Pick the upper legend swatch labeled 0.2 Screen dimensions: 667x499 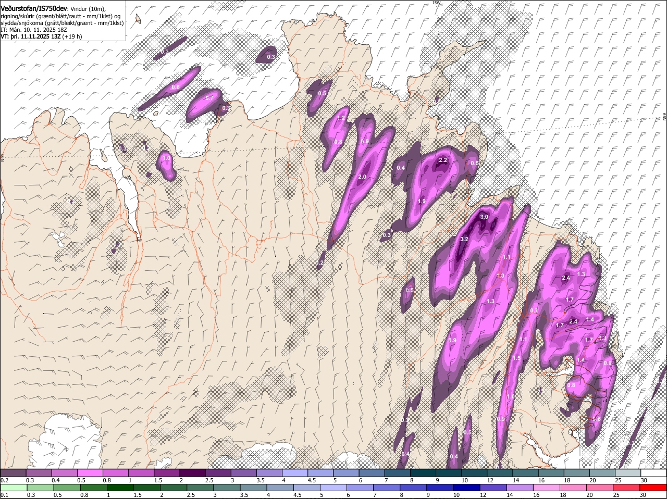(13, 472)
